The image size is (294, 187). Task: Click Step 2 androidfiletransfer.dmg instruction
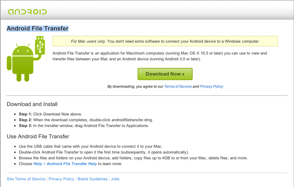[x=86, y=120]
